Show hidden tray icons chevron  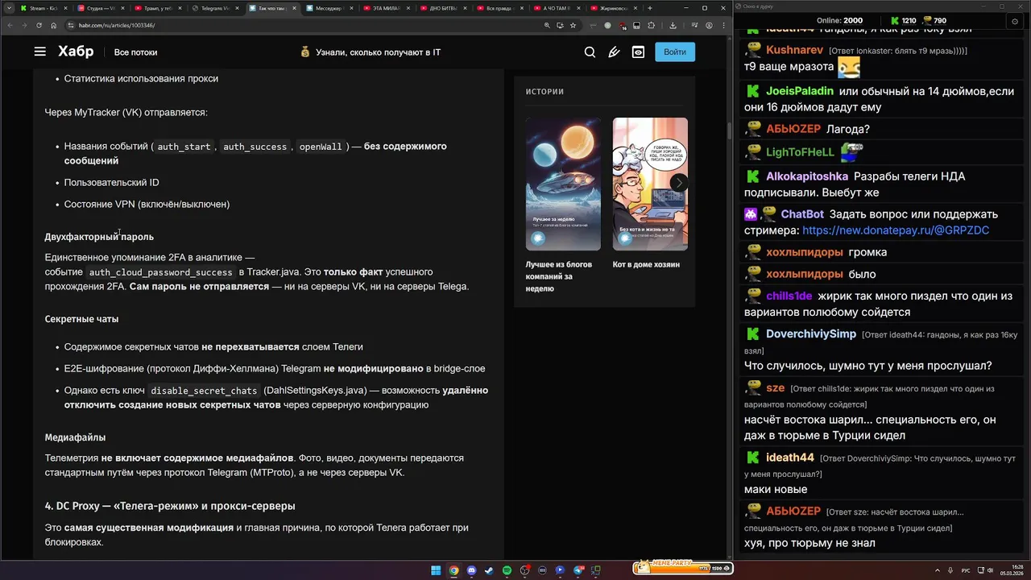(938, 570)
